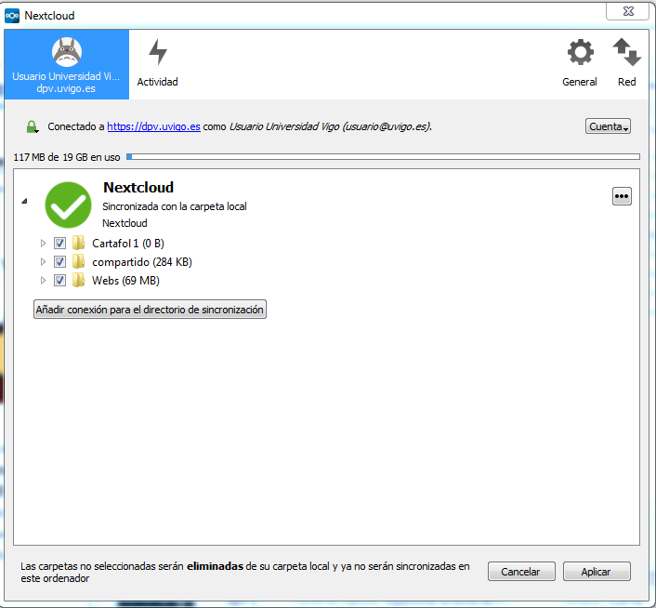656x608 pixels.
Task: Click the user account avatar icon
Action: point(66,50)
